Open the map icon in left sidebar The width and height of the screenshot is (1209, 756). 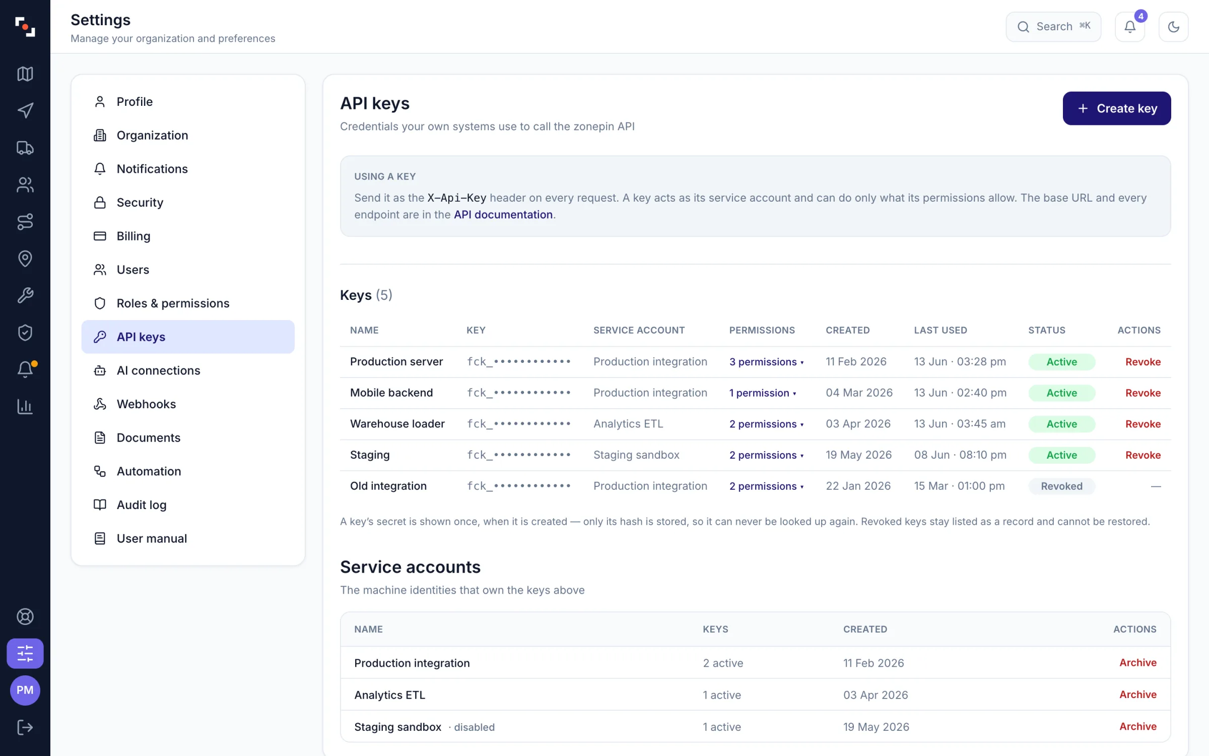(25, 74)
